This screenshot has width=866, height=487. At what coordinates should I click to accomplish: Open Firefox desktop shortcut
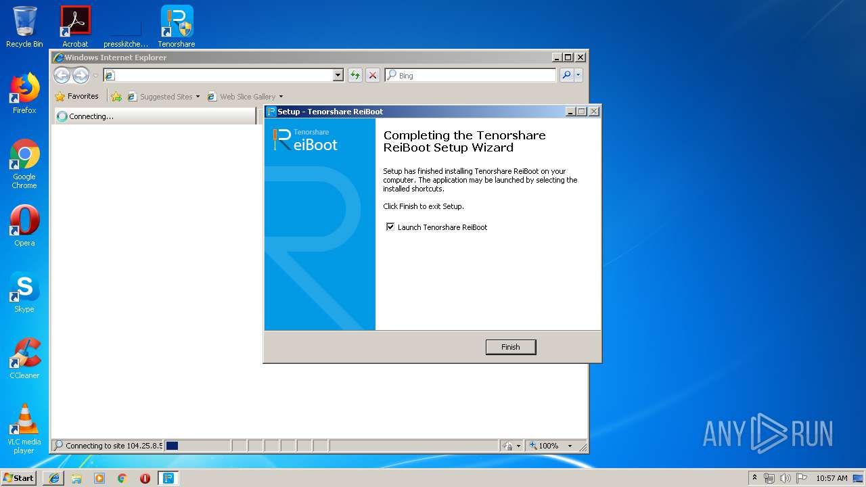click(x=24, y=93)
